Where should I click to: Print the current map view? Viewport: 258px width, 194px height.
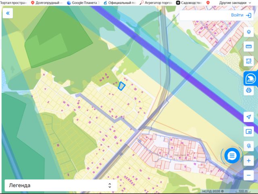(x=249, y=90)
